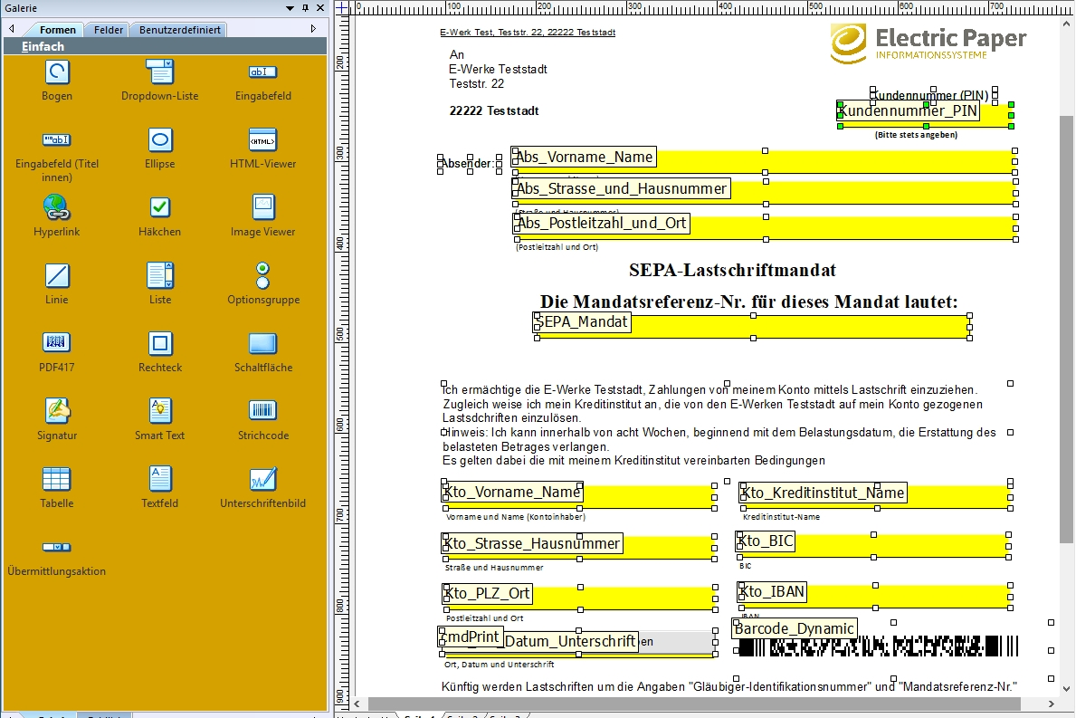1076x718 pixels.
Task: Select the Tabelle element icon
Action: point(57,478)
